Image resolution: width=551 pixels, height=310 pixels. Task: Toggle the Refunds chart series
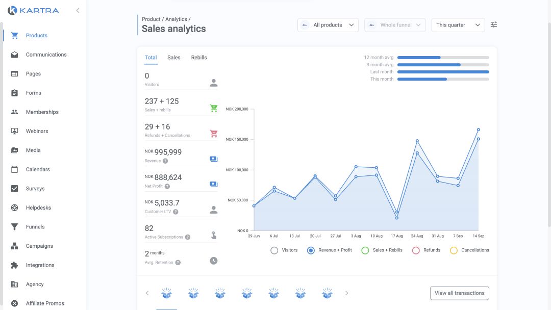click(416, 250)
